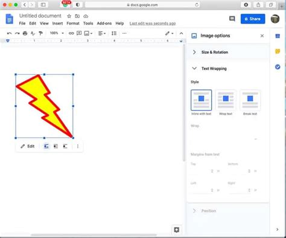The image size is (286, 238).
Task: Select the In line with text style
Action: tap(202, 100)
